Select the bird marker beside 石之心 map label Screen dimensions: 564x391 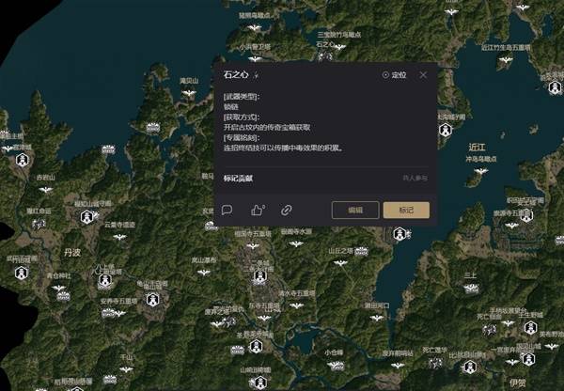(x=338, y=47)
